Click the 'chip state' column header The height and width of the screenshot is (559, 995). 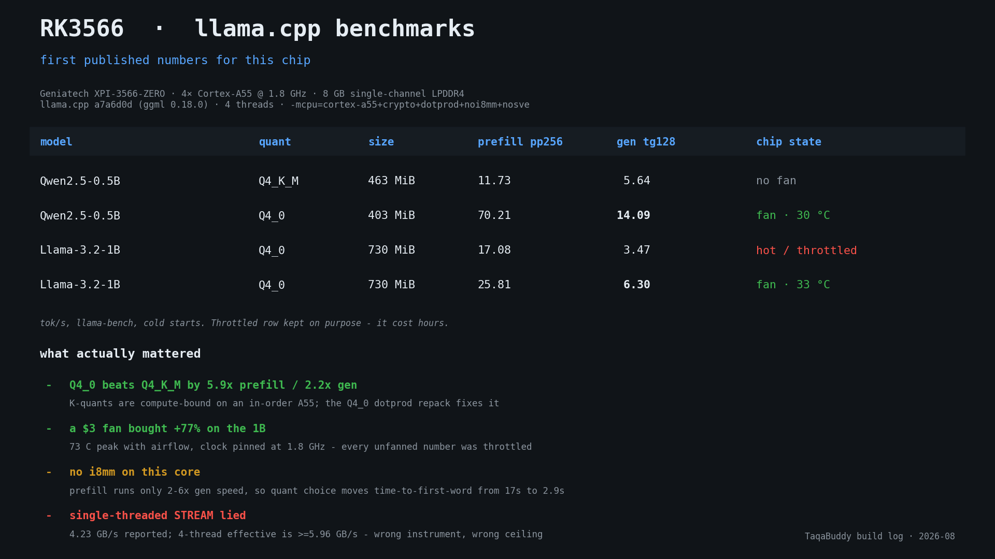coord(788,142)
